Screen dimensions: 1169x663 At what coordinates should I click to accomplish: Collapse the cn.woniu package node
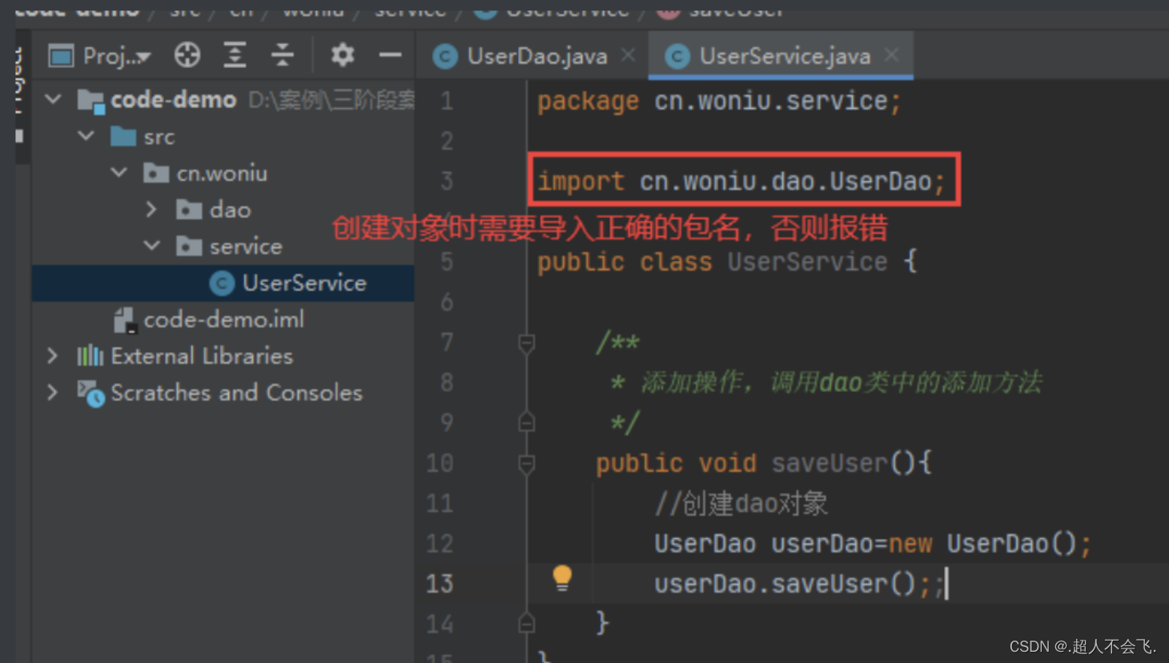click(119, 172)
